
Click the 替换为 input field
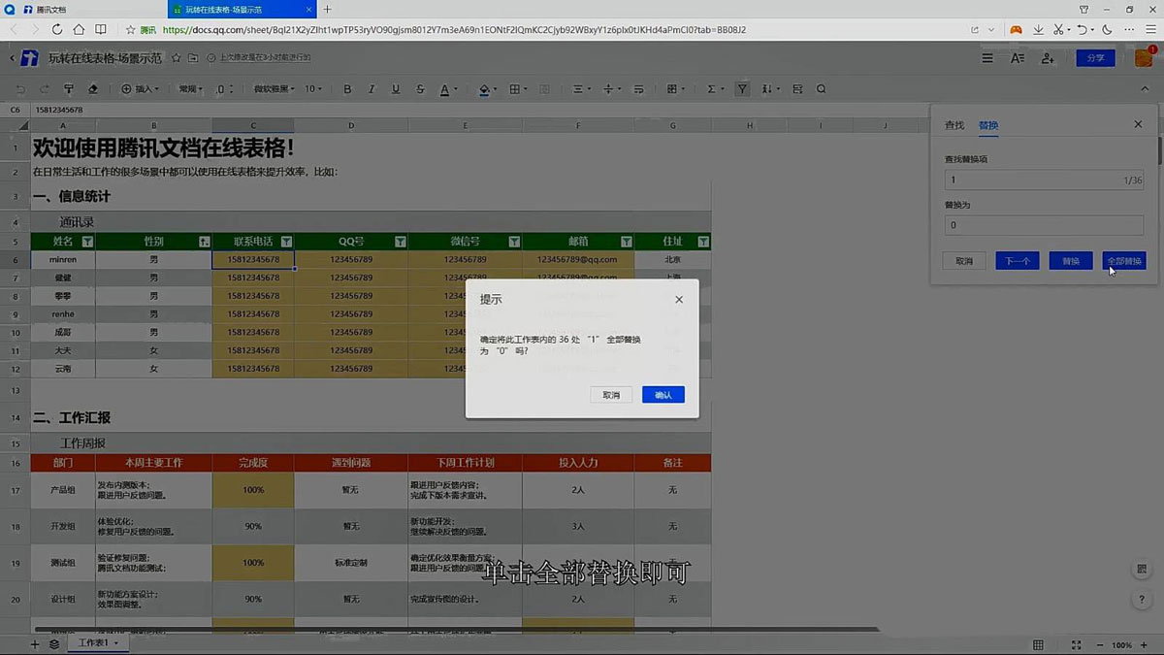[1046, 225]
